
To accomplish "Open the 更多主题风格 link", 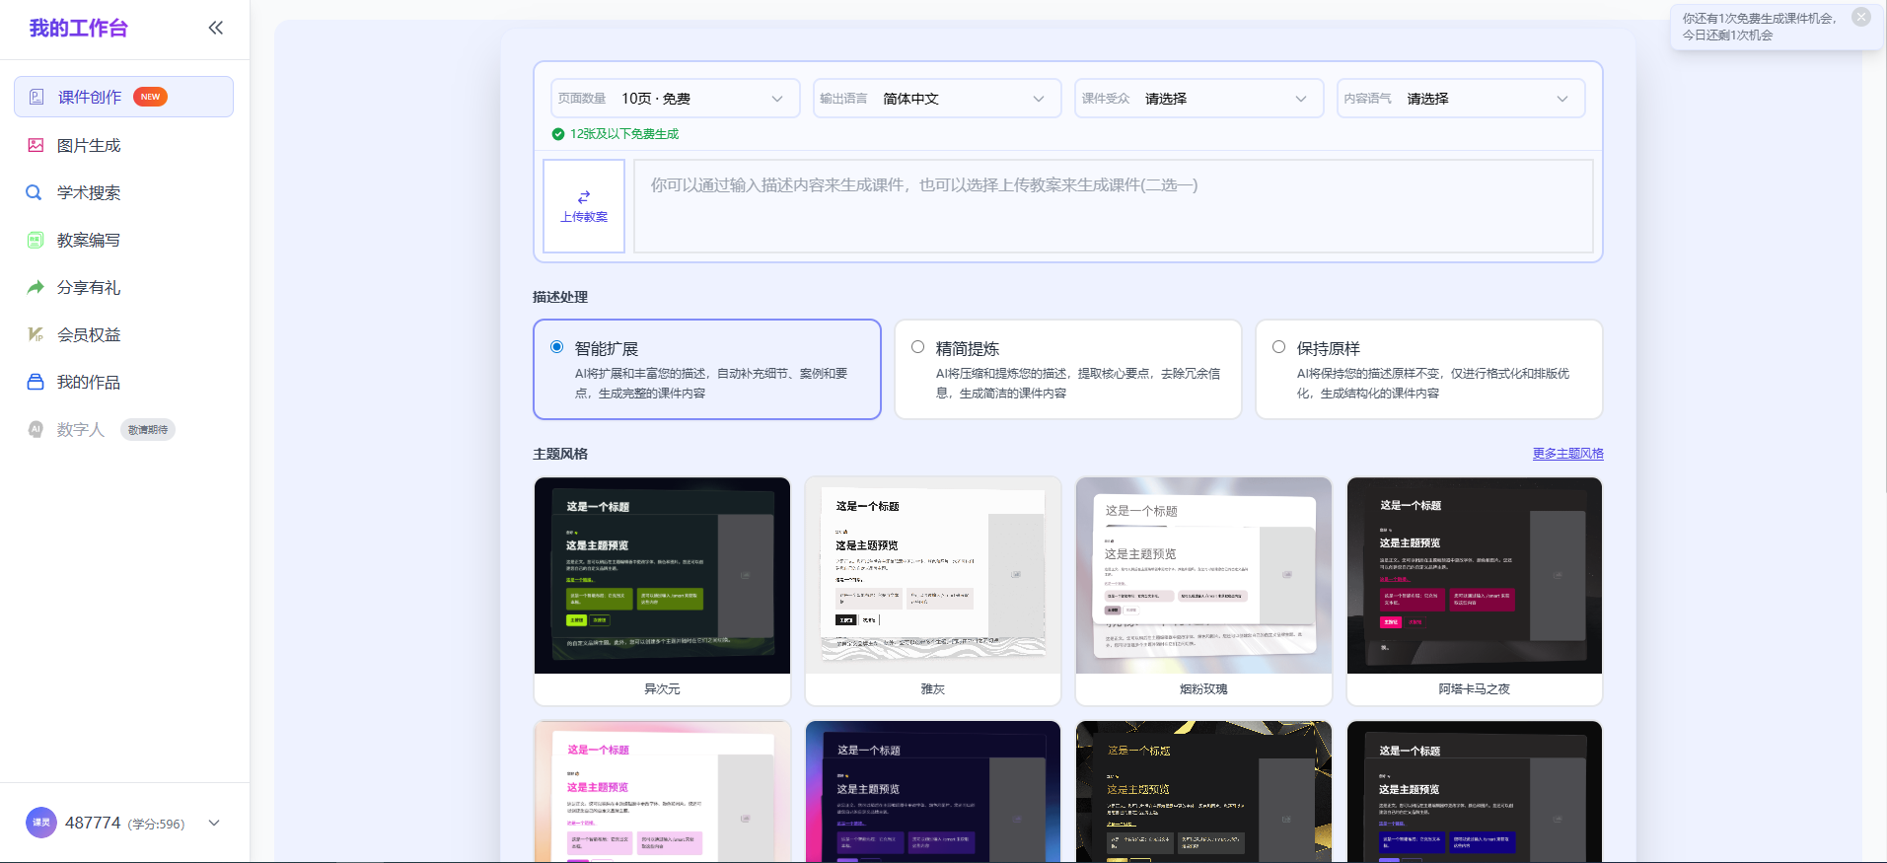I will 1567,454.
